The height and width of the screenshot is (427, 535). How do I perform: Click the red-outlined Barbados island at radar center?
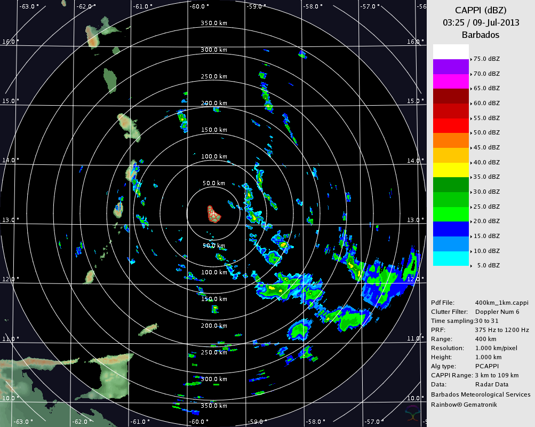click(x=213, y=215)
